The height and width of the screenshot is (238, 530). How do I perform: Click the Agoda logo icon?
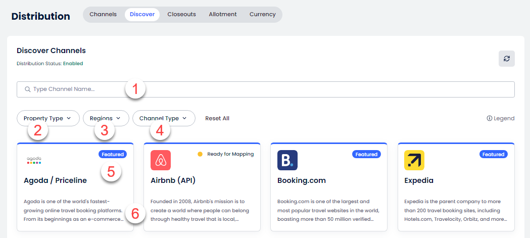coord(34,160)
